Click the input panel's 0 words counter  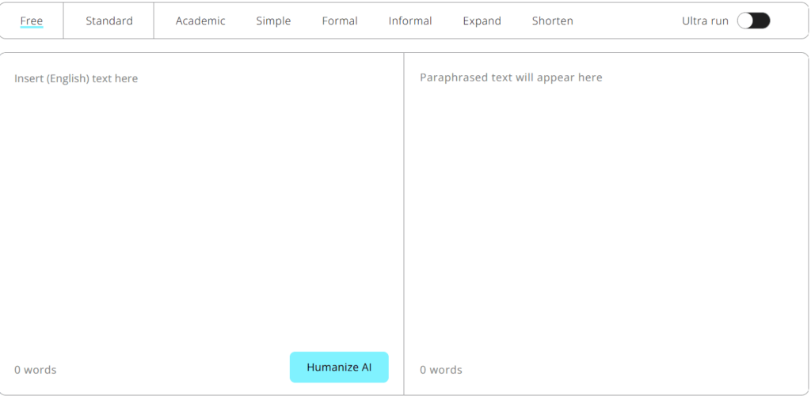tap(36, 370)
